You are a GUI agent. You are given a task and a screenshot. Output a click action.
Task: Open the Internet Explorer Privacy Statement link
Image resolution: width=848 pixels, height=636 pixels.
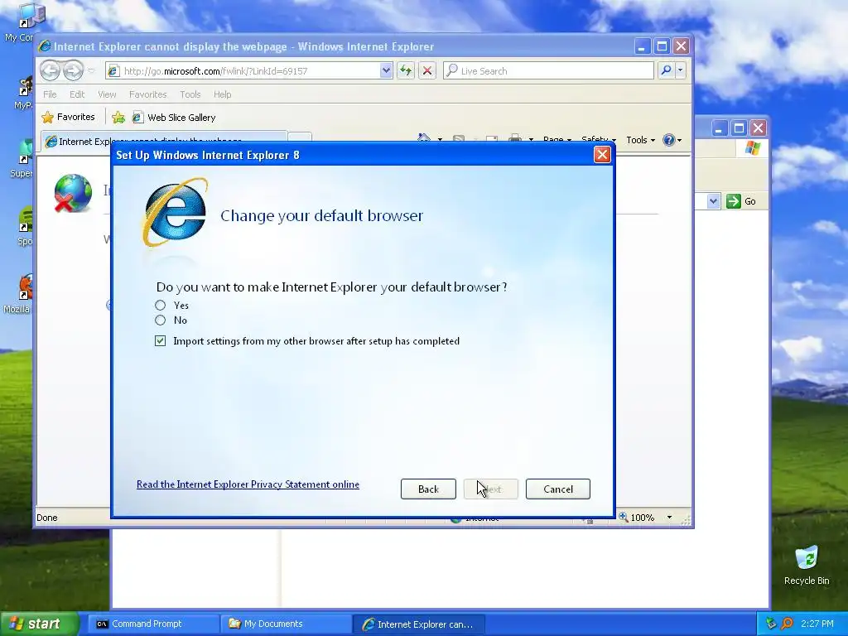[248, 484]
